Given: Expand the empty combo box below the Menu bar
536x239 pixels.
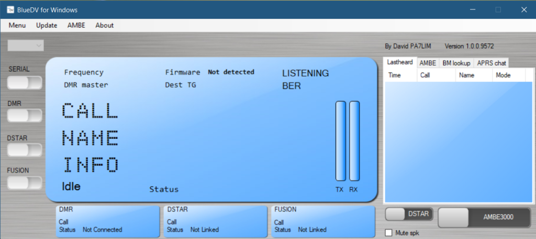Looking at the screenshot, I should click(x=26, y=45).
